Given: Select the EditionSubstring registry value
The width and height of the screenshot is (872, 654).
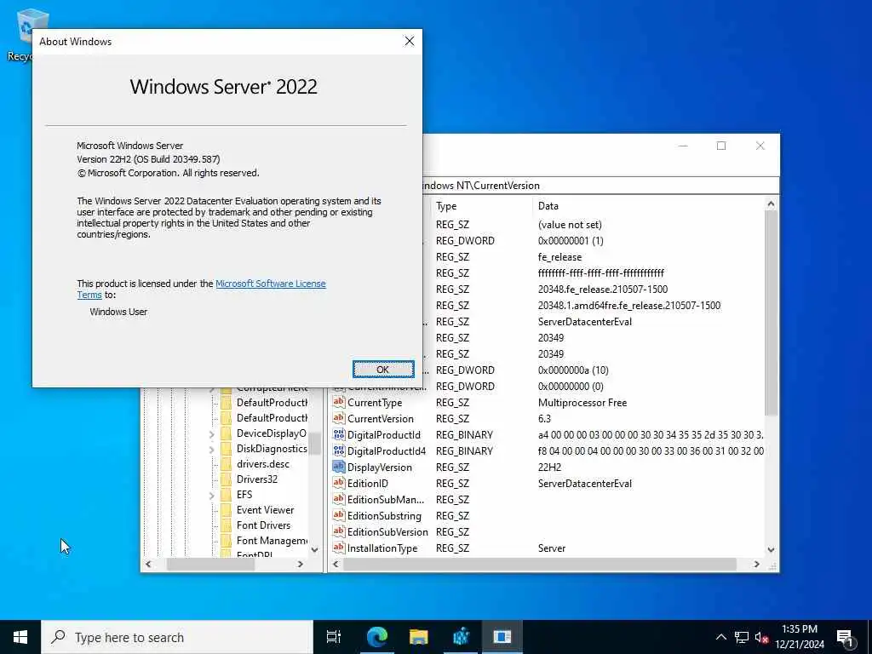Looking at the screenshot, I should pyautogui.click(x=384, y=515).
